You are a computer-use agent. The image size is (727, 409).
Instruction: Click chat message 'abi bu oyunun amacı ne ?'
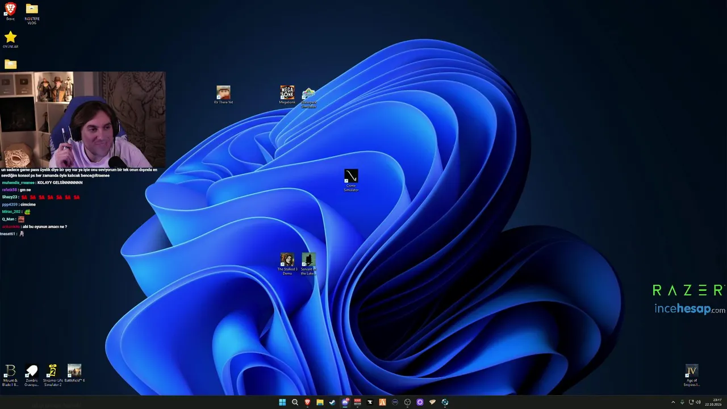click(x=45, y=227)
